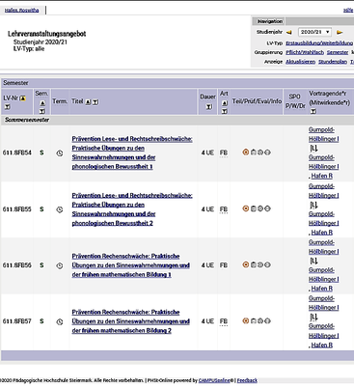Sort ascending by Art column
The width and height of the screenshot is (354, 388).
coord(225,103)
